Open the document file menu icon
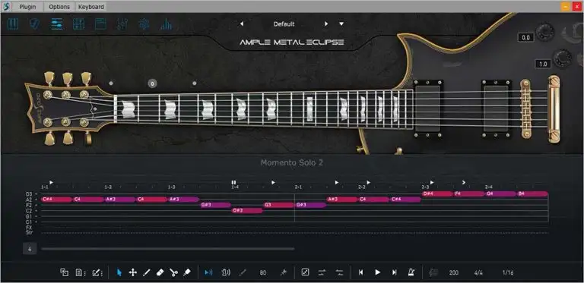Screen dimensions: 584x283 [x=80, y=272]
